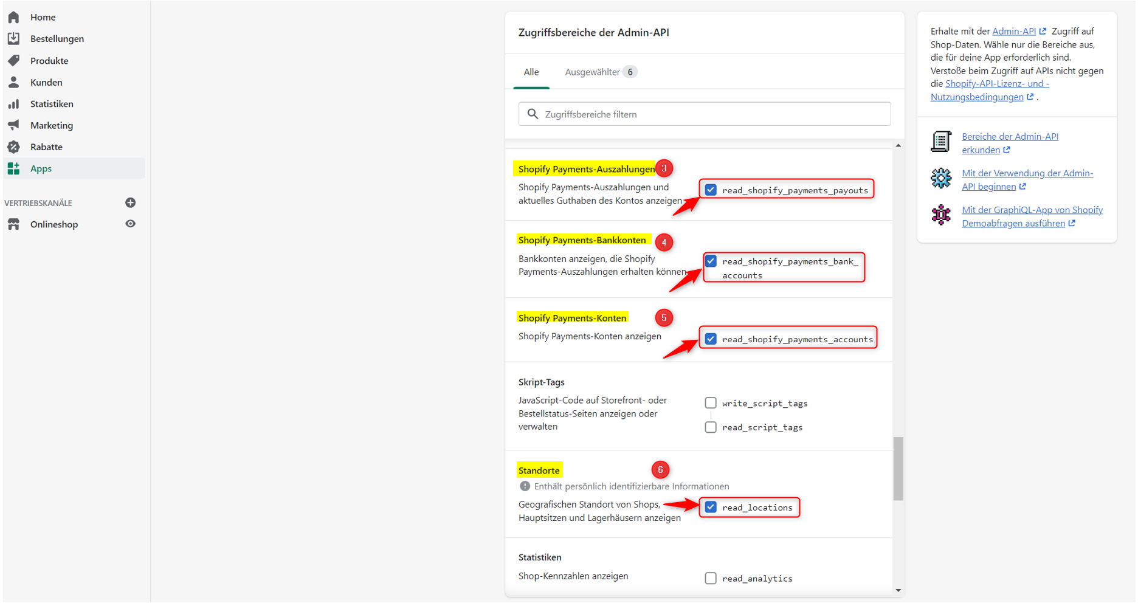Image resolution: width=1138 pixels, height=603 pixels.
Task: Open Bestellungen via its inbox icon
Action: pyautogui.click(x=13, y=39)
